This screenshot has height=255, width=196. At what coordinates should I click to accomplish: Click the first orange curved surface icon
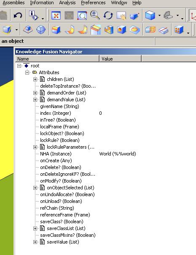70,30
